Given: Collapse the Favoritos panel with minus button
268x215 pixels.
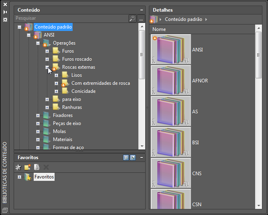Looking at the screenshot, I should tap(142, 158).
